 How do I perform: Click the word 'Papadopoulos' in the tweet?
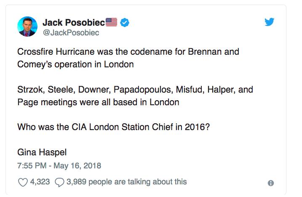coord(143,90)
